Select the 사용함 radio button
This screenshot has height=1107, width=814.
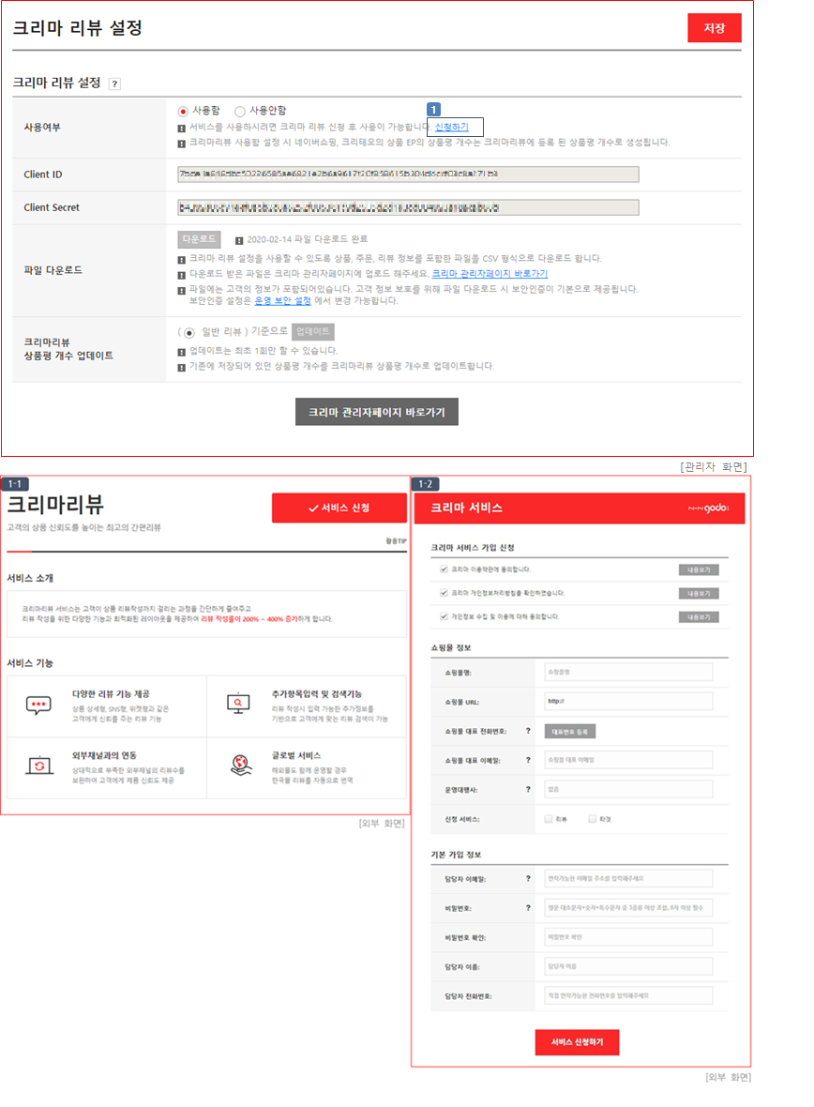[x=183, y=111]
